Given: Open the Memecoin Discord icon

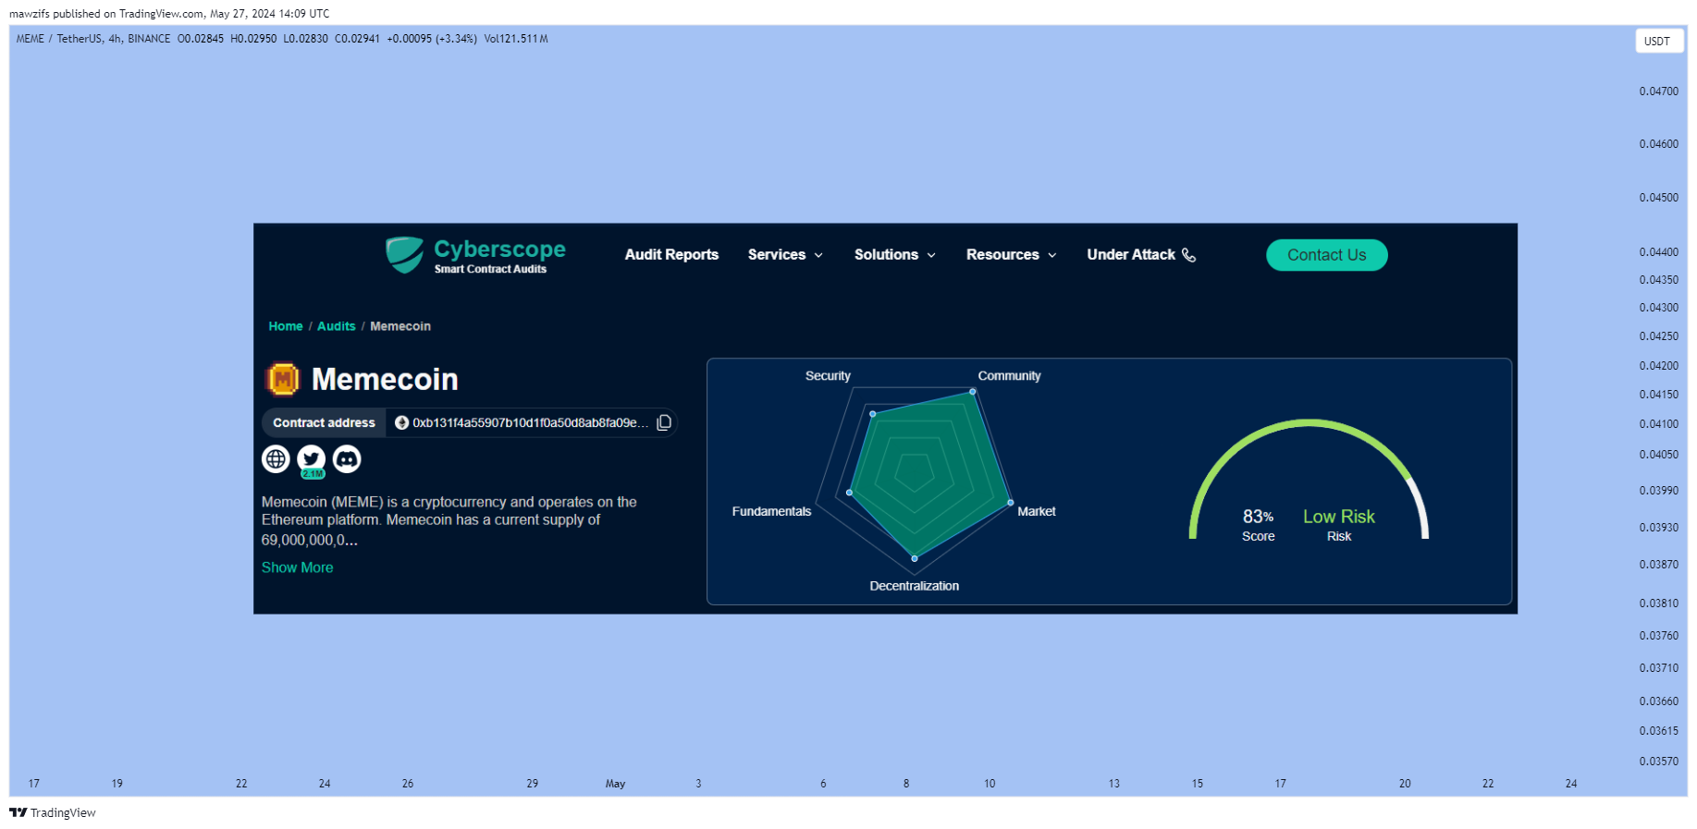Looking at the screenshot, I should pyautogui.click(x=347, y=458).
